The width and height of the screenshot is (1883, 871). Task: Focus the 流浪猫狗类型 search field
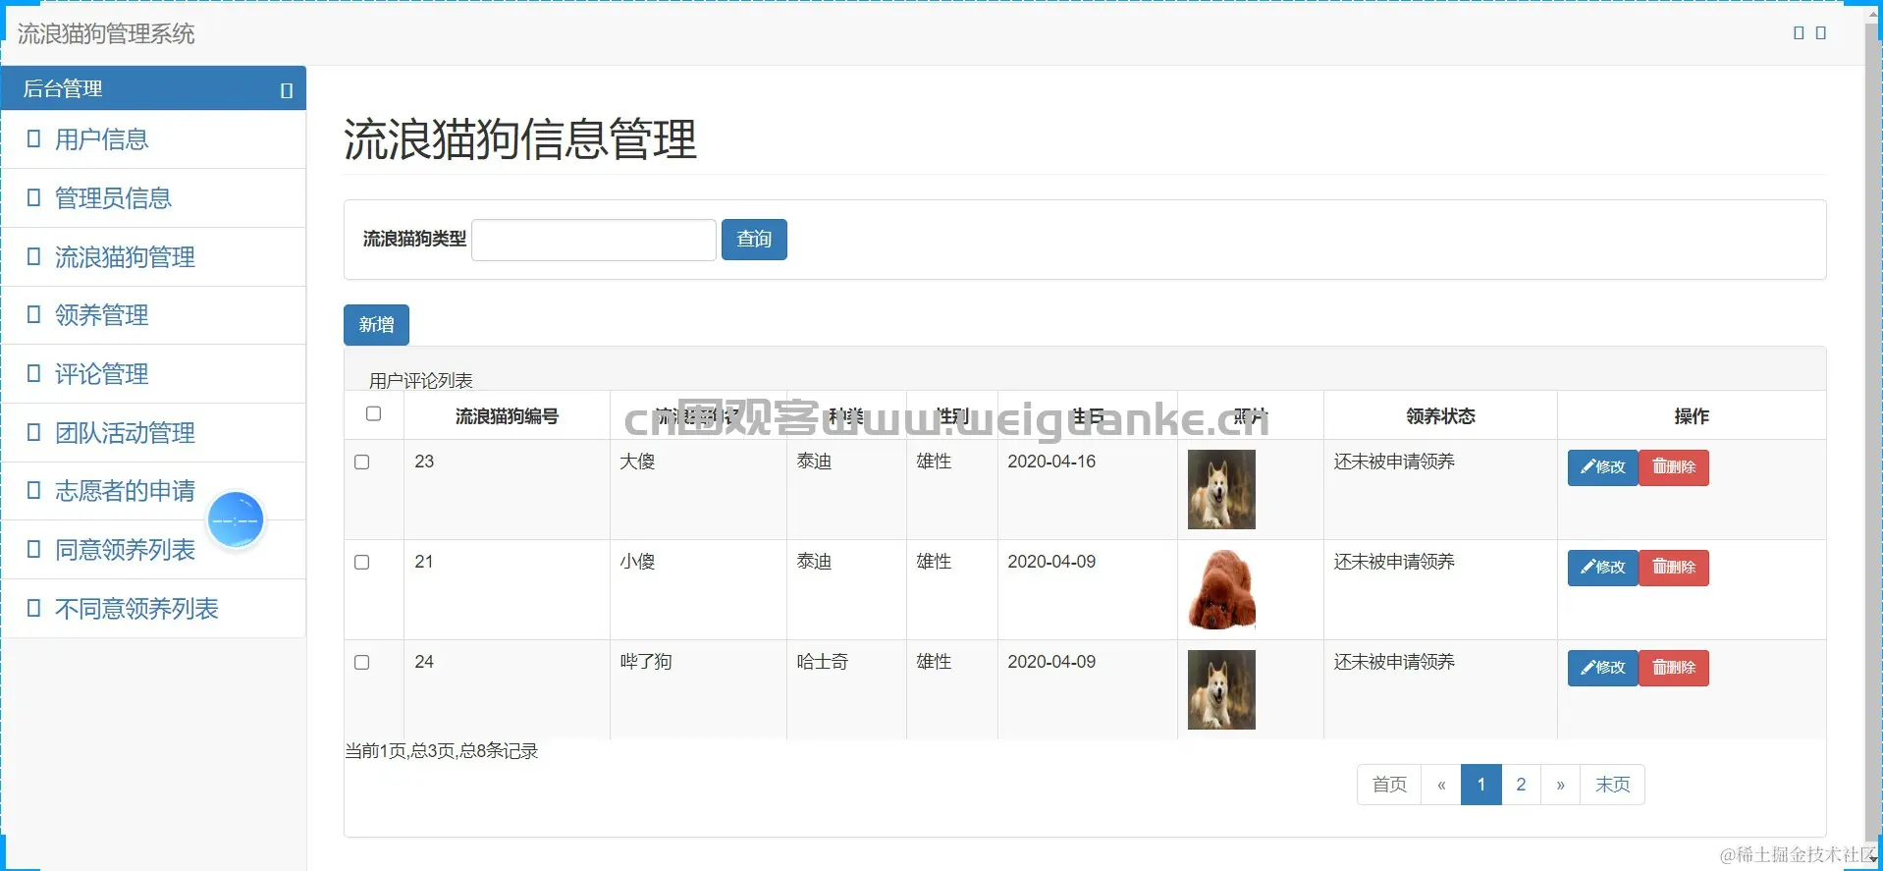pos(594,240)
